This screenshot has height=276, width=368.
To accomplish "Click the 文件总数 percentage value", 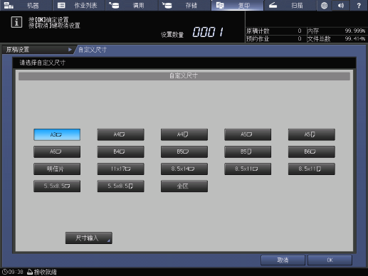I will point(355,38).
